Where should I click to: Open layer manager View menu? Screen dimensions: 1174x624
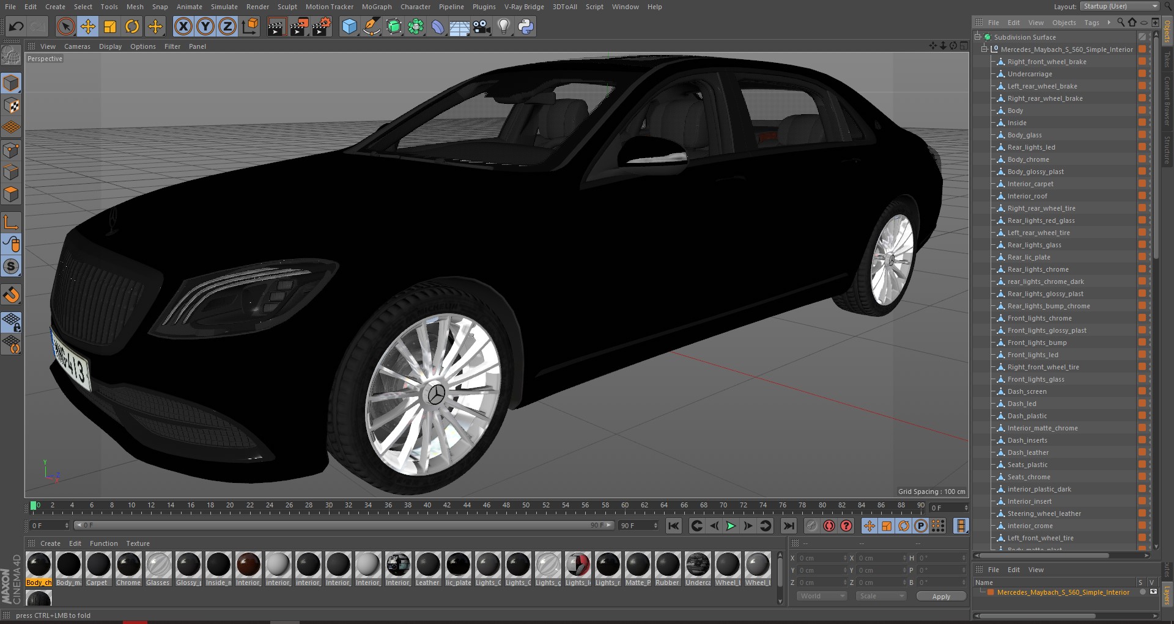click(1036, 570)
